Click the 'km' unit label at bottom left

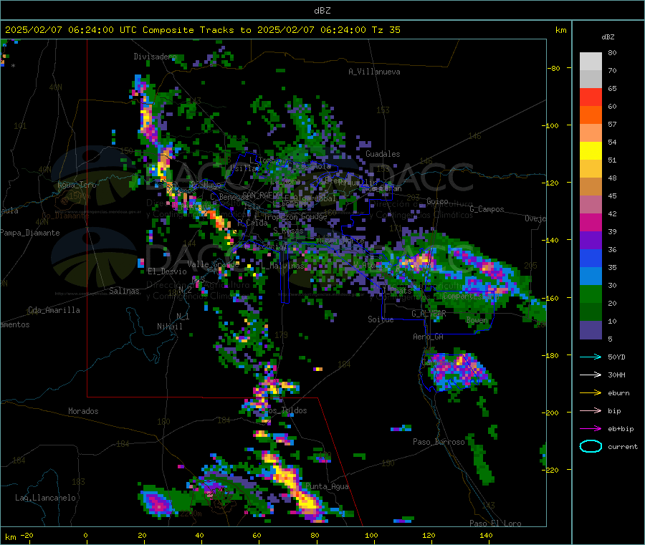click(x=10, y=537)
